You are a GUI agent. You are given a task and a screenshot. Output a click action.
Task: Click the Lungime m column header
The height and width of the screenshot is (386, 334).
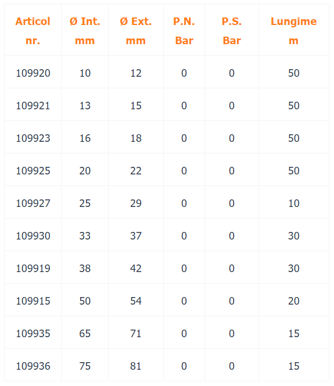click(294, 31)
